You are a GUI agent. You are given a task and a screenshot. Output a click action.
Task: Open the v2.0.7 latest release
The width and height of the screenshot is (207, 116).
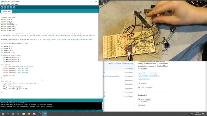coord(142,99)
